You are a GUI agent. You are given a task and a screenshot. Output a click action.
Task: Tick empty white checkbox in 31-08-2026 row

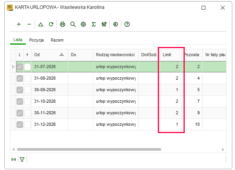point(27,78)
